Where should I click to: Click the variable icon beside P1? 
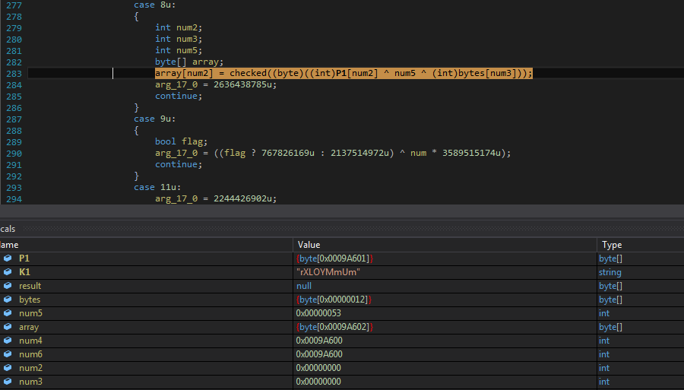[x=8, y=258]
